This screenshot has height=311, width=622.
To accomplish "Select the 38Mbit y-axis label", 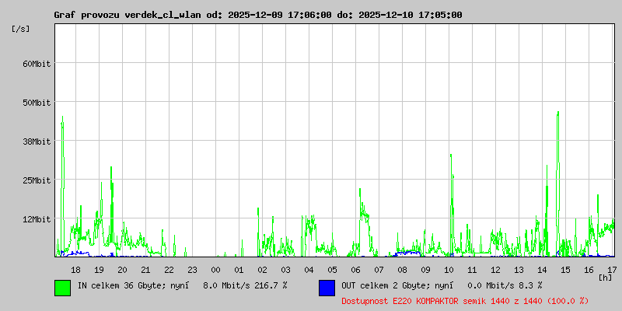I will 36,142.
